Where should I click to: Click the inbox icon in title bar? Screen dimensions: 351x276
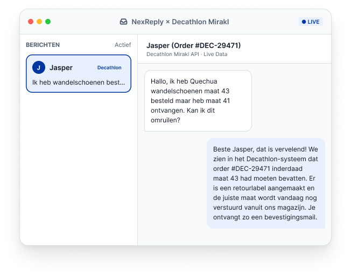coord(124,22)
